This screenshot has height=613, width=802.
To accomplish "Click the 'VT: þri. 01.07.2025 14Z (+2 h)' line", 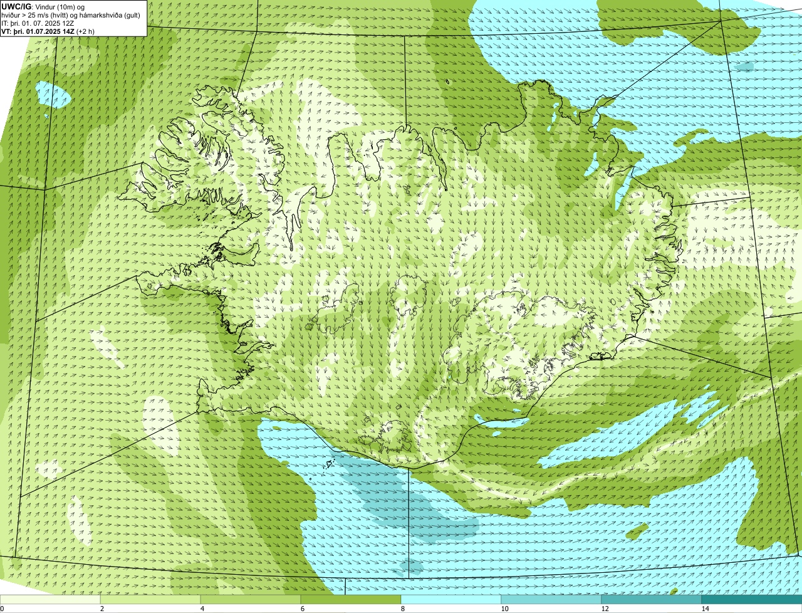I will pos(48,31).
